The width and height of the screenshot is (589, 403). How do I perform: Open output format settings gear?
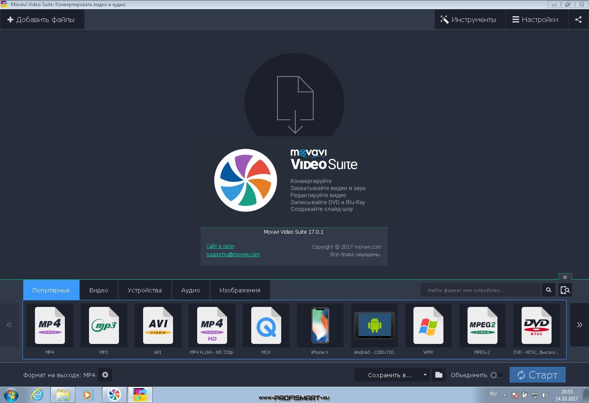(105, 375)
